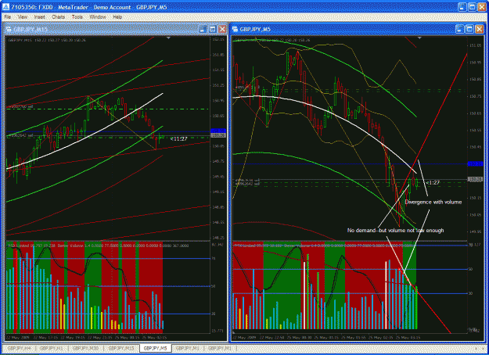This screenshot has width=489, height=355.
Task: Click the chart icon of GBPJPY,M5 window
Action: point(235,29)
